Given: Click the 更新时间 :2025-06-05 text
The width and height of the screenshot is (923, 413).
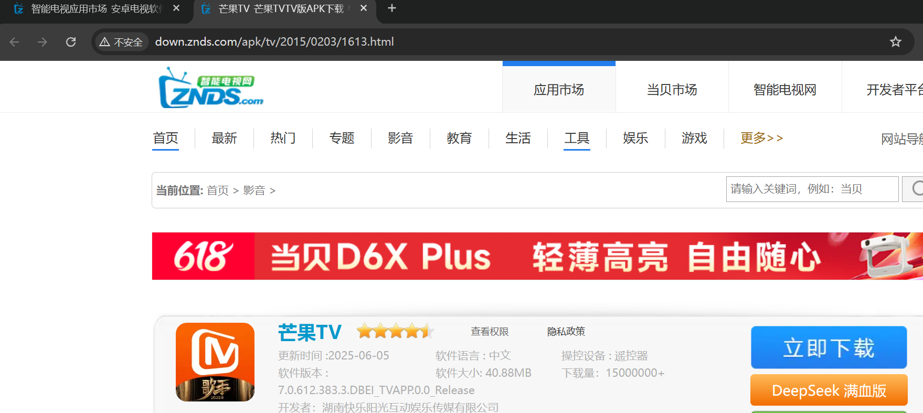Looking at the screenshot, I should [334, 356].
